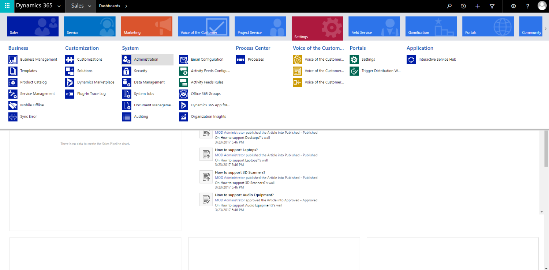Select the Gamification tile

(x=431, y=26)
